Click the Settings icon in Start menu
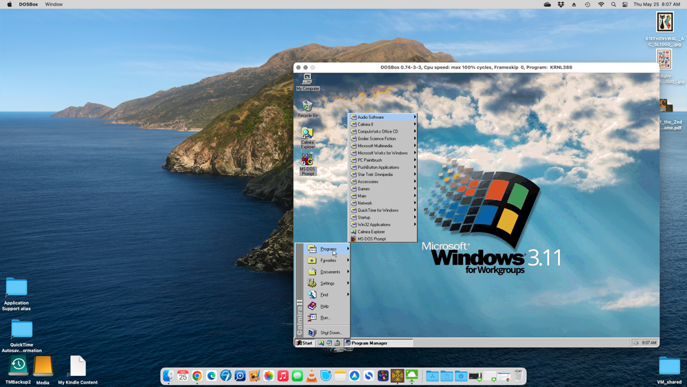The image size is (687, 387). point(312,283)
